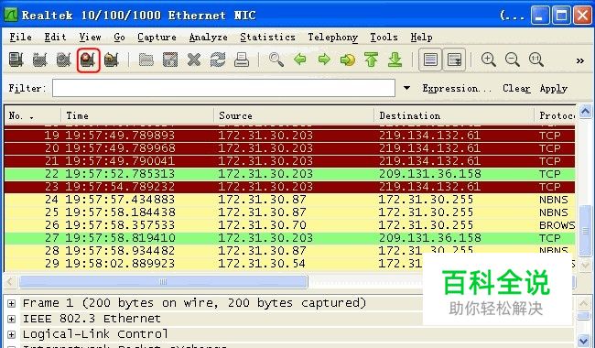Select packet 23 at 19:57:54.789232

(x=289, y=187)
